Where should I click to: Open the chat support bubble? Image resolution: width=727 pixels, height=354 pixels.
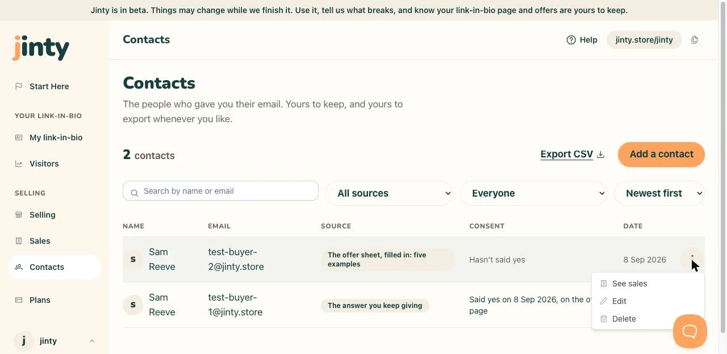[x=690, y=331]
